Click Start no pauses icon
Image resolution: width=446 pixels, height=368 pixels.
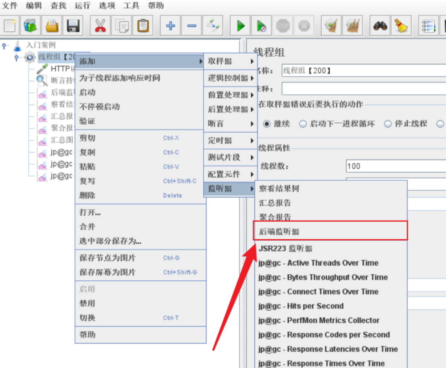tap(261, 26)
